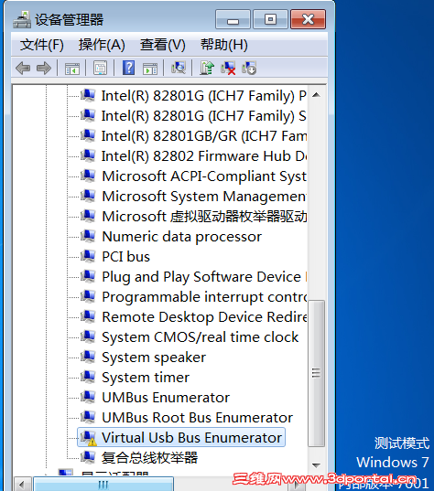Click the vertical scrollbar up arrow
The width and height of the screenshot is (434, 491).
click(x=316, y=94)
